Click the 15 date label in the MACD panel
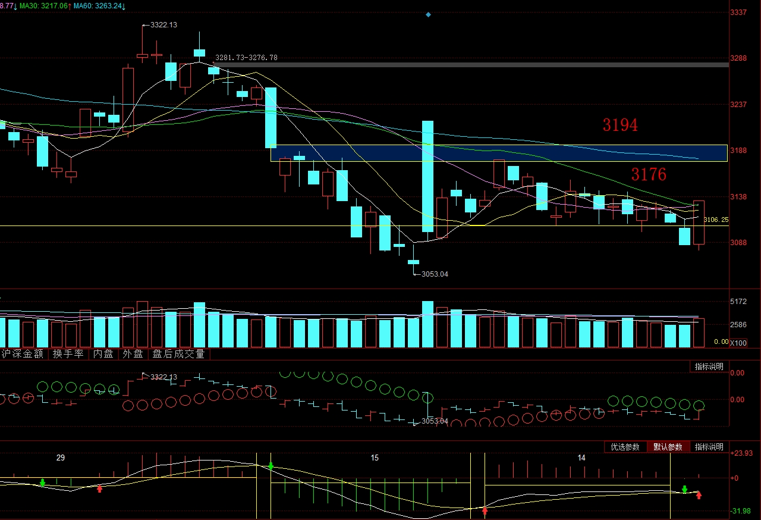Image resolution: width=761 pixels, height=520 pixels. 375,458
